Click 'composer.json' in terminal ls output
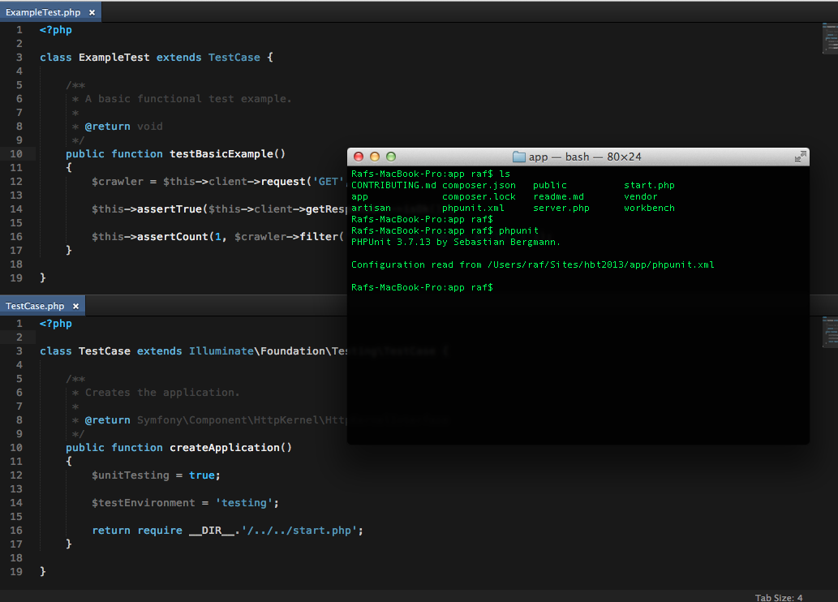This screenshot has height=602, width=838. pos(479,186)
